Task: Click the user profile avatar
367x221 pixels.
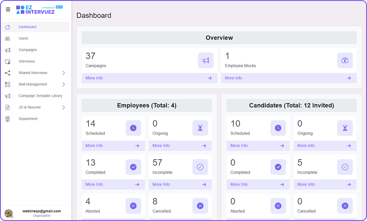Action: (x=8, y=213)
